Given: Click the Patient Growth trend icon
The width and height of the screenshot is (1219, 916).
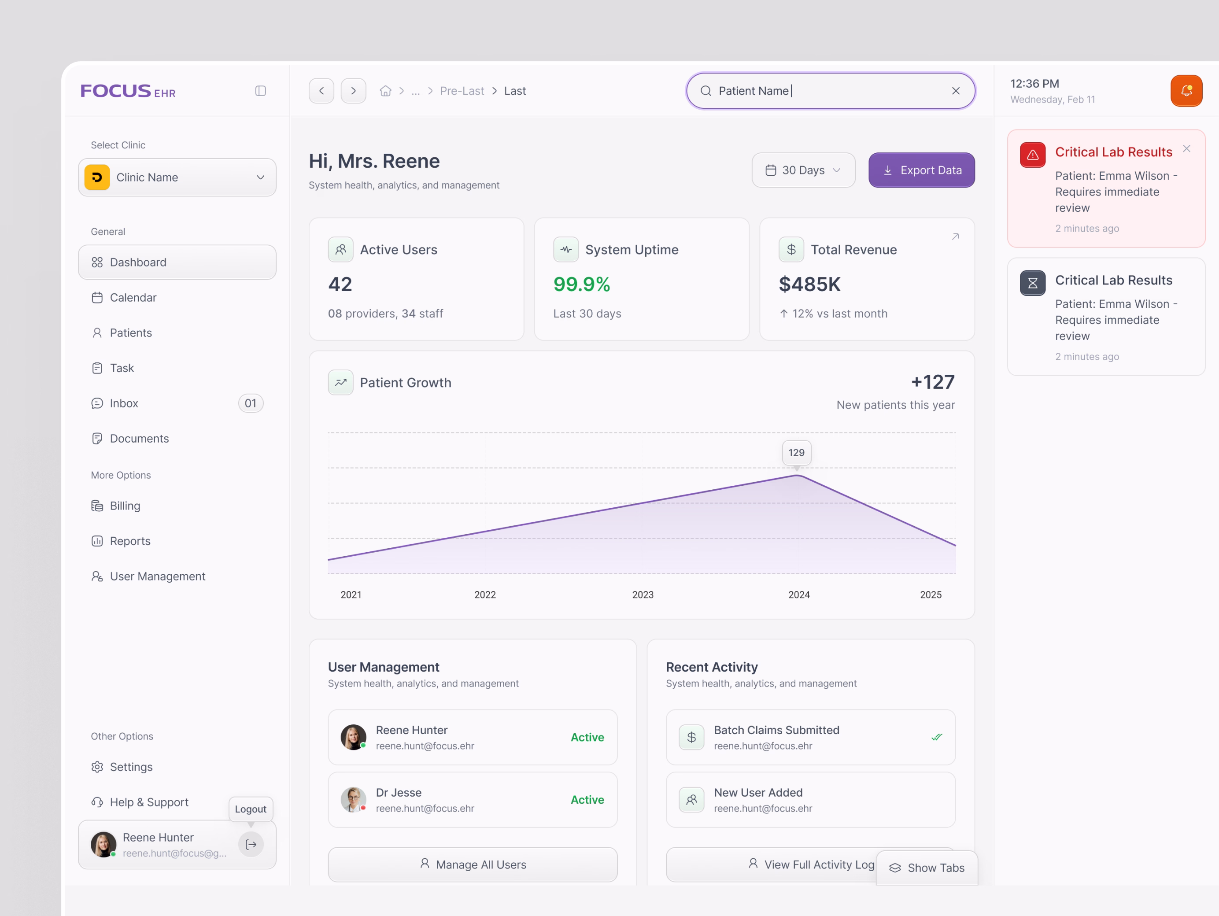Looking at the screenshot, I should pyautogui.click(x=340, y=383).
